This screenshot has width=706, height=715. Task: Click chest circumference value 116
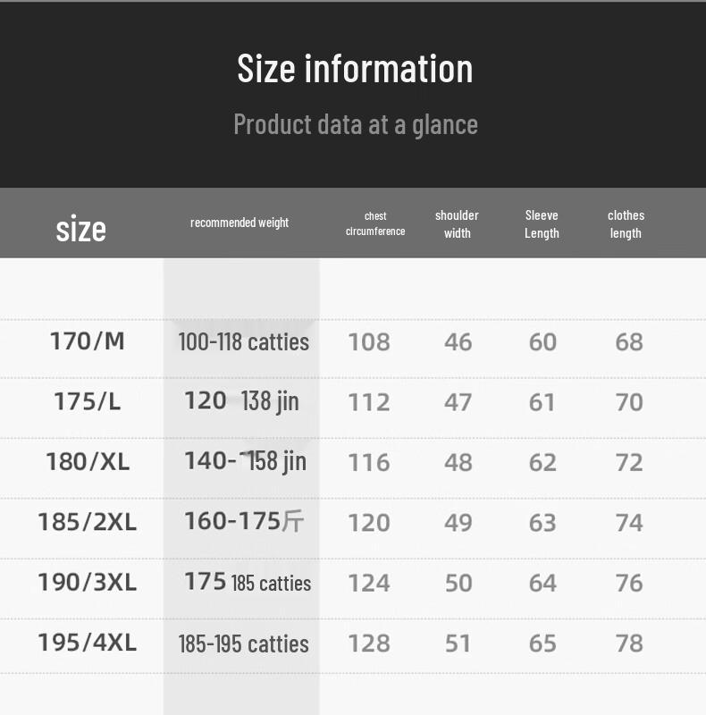(x=369, y=462)
